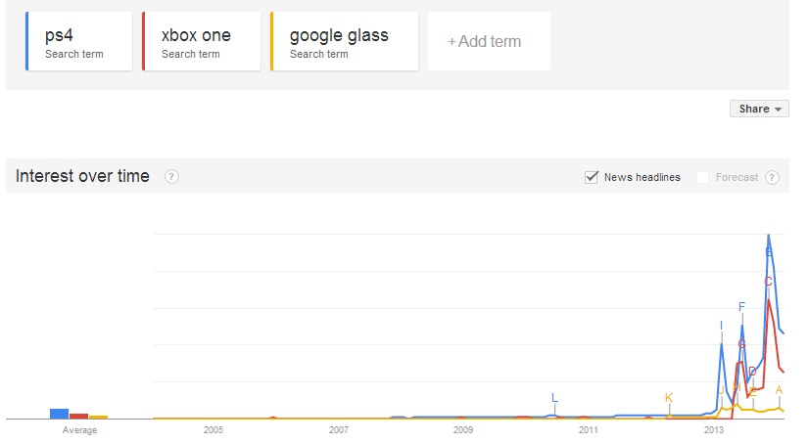Open help icon next to Forecast
Screen dimensions: 809x443
coord(772,177)
